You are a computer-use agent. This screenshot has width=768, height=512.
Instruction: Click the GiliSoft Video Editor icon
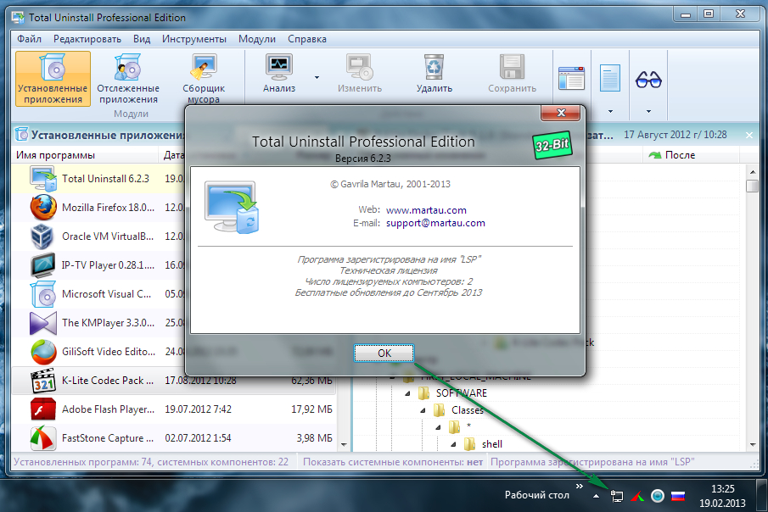pyautogui.click(x=43, y=352)
